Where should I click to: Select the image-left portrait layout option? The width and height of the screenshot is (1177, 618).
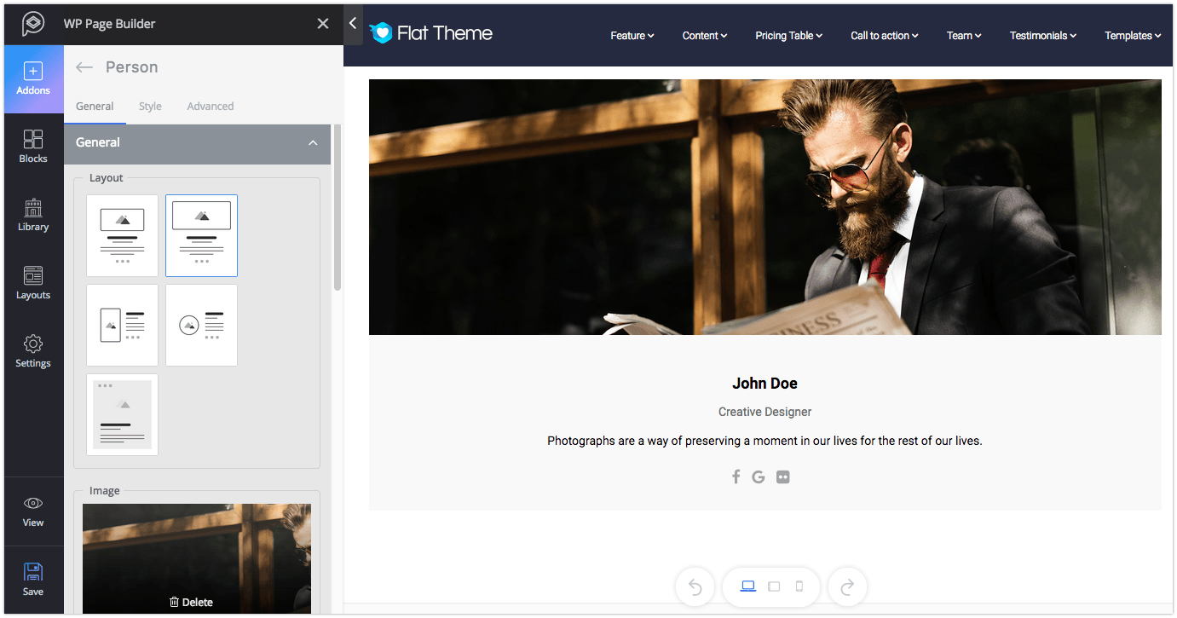point(122,325)
